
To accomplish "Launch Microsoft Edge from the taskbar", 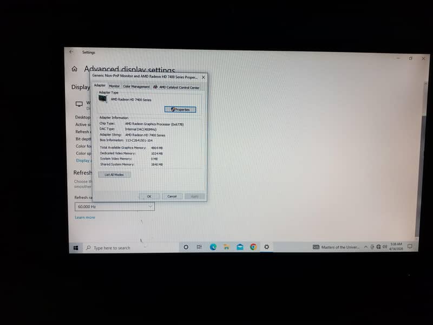I will (x=213, y=247).
